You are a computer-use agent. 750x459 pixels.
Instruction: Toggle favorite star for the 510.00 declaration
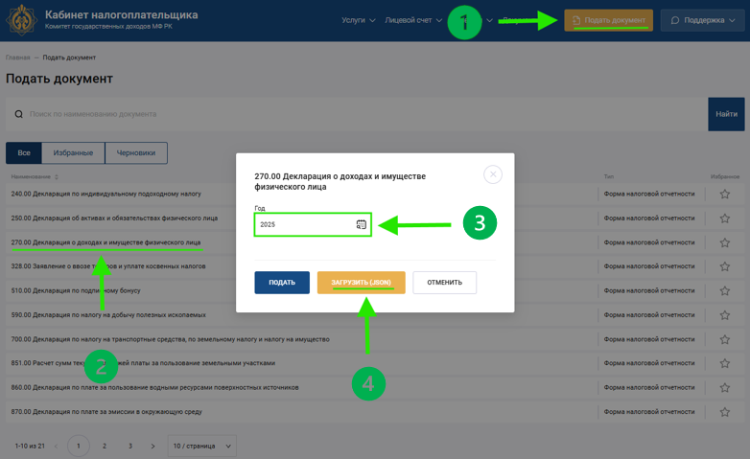724,291
